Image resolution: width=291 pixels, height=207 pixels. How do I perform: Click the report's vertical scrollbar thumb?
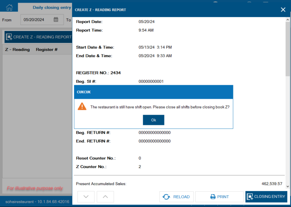288,49
